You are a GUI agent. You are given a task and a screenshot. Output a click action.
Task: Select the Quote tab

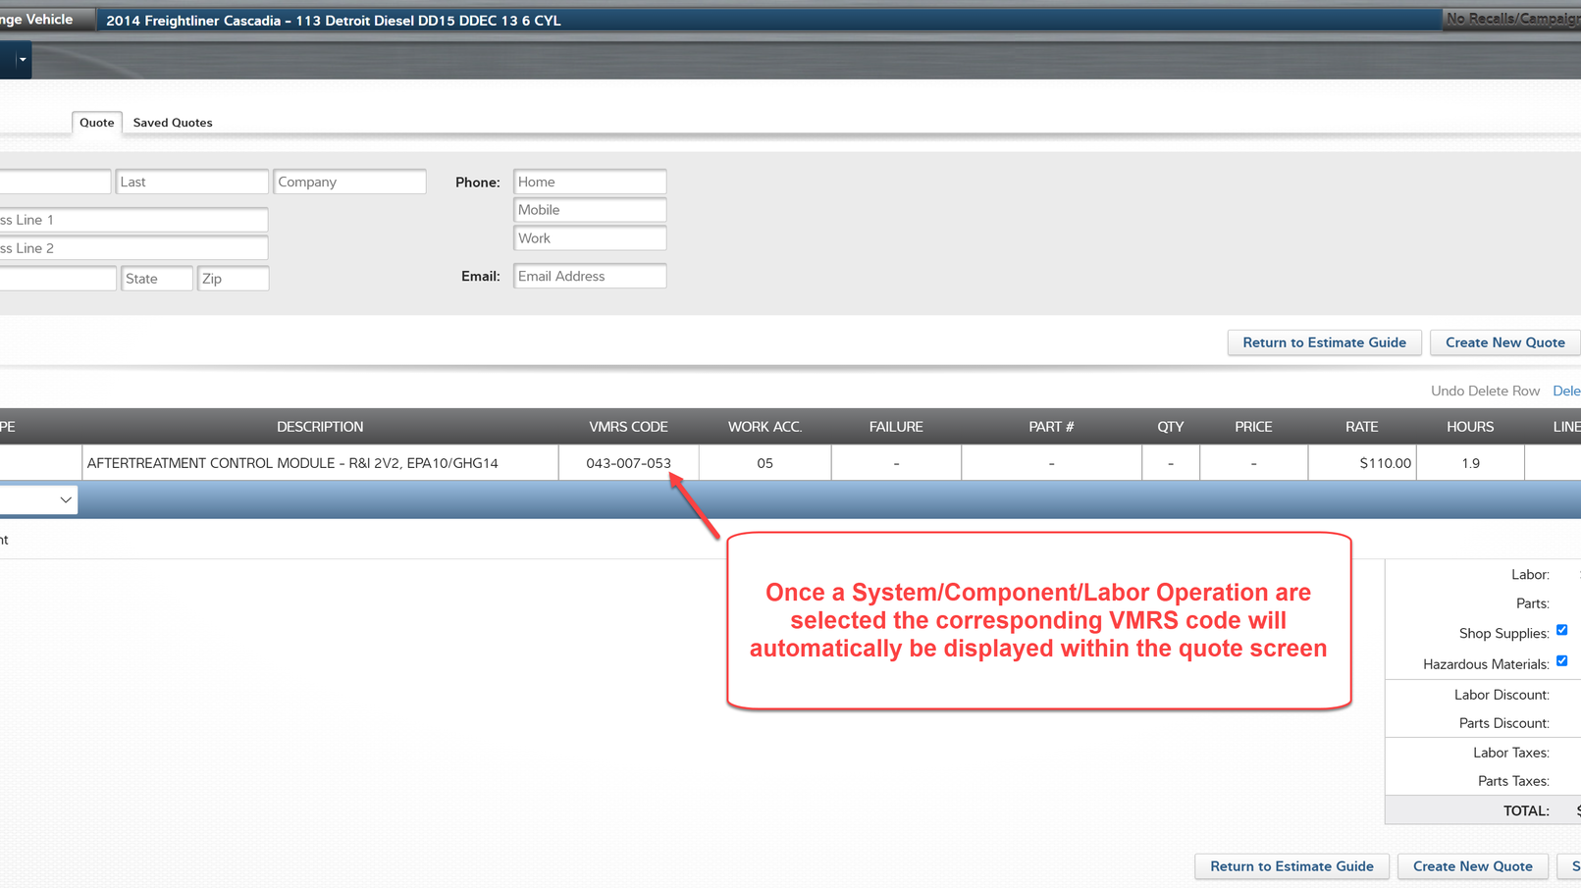[x=96, y=122]
